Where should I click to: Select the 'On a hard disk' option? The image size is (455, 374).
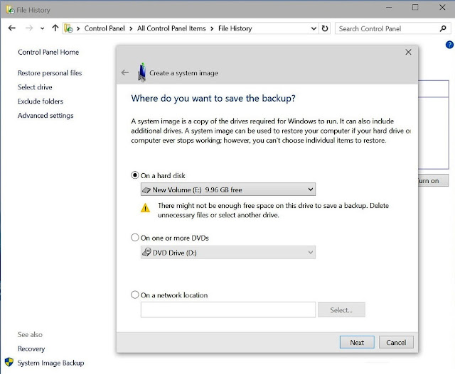136,175
